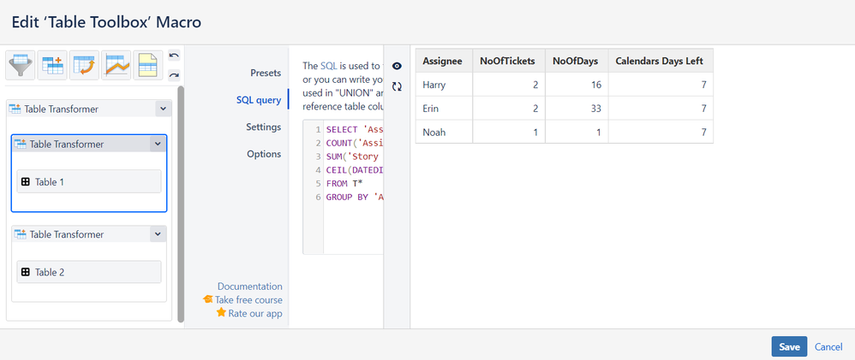Click the Pivot Table toolbar icon
855x360 pixels.
(x=85, y=65)
